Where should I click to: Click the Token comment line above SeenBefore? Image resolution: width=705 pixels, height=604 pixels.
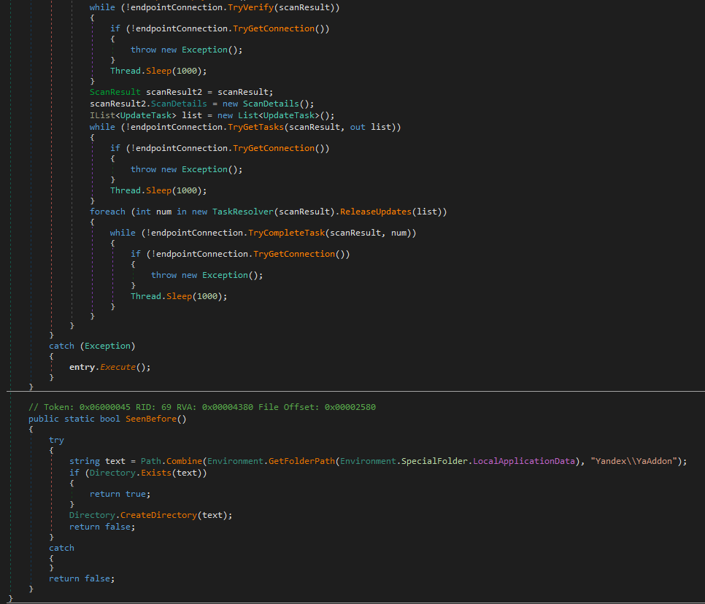click(201, 406)
